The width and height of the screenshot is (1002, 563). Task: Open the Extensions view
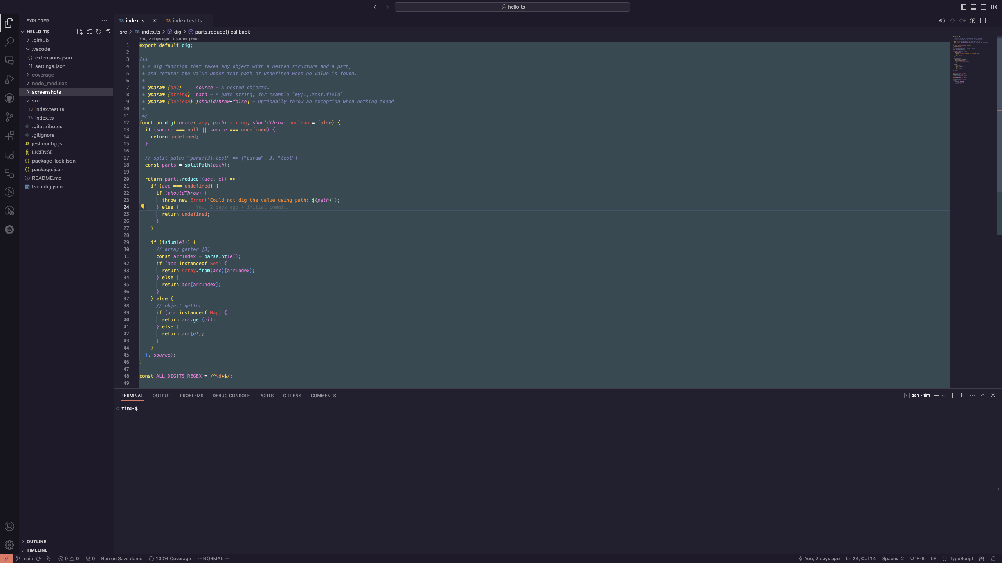coord(9,136)
